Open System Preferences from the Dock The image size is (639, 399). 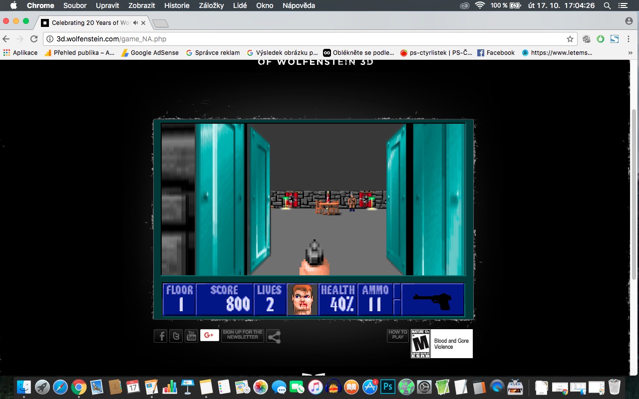(x=424, y=387)
